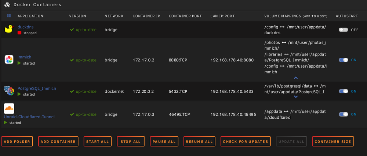The width and height of the screenshot is (367, 156).
Task: Click the CONTAINER PORT column header
Action: pos(185,16)
